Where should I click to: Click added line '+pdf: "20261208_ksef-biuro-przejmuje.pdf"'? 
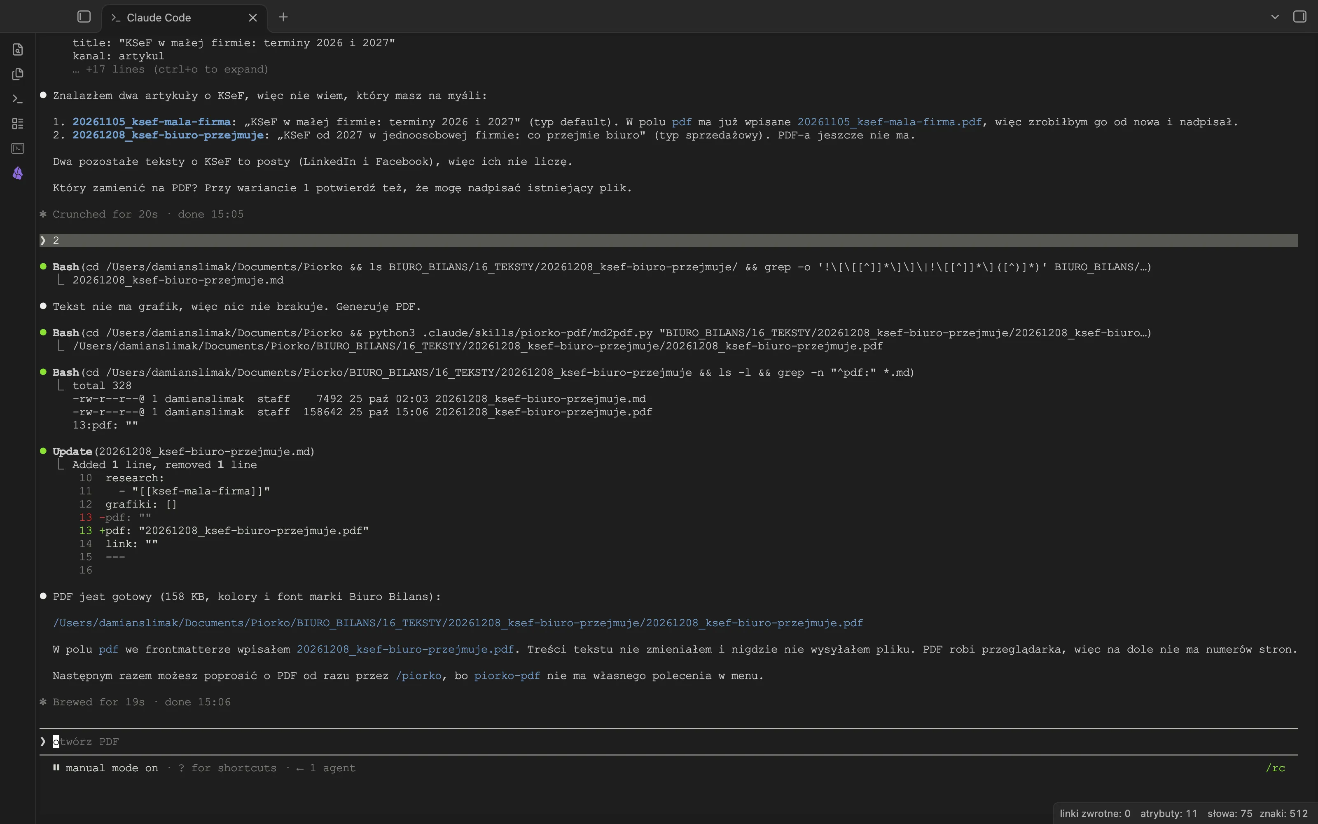pos(234,530)
